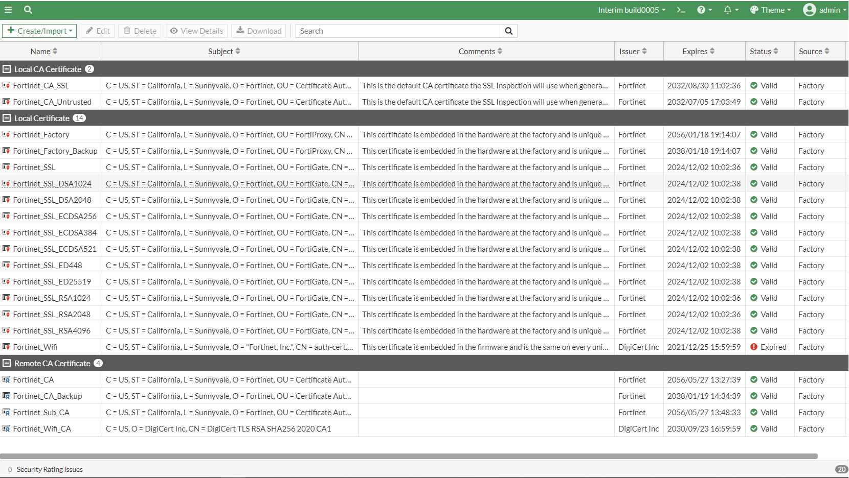Open the CLI console from the top bar
Image resolution: width=849 pixels, height=478 pixels.
point(681,10)
